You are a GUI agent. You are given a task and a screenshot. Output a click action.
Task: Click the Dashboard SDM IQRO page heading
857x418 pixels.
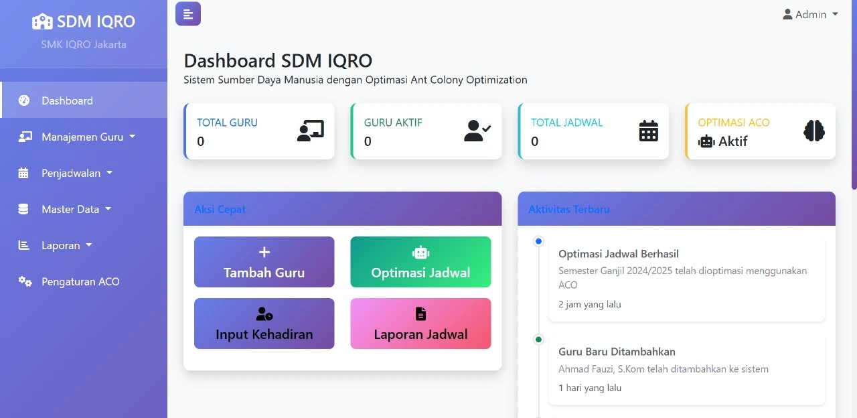point(278,60)
